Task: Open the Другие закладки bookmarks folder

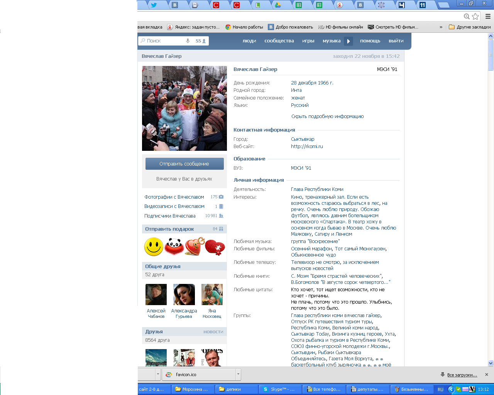Action: click(x=470, y=27)
